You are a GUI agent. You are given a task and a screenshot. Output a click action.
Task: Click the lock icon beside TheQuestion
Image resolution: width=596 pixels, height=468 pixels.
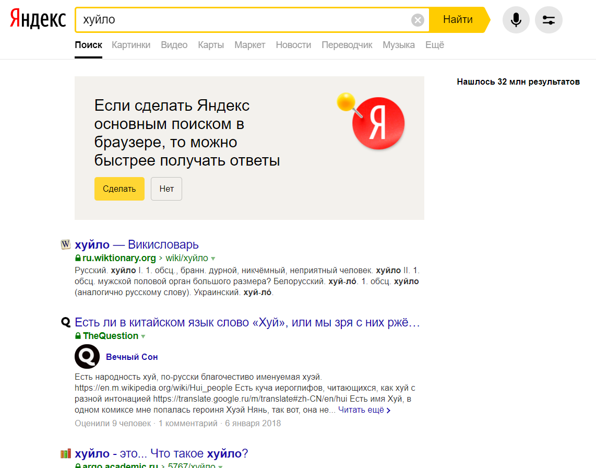coord(78,336)
